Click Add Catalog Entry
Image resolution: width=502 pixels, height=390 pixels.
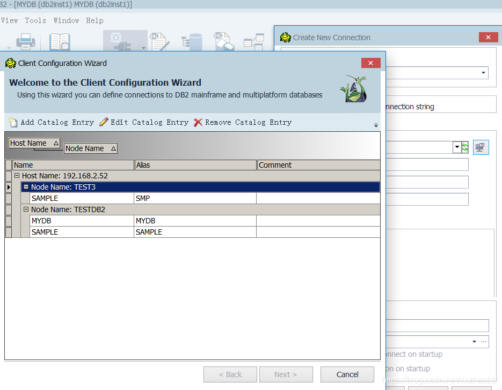50,122
